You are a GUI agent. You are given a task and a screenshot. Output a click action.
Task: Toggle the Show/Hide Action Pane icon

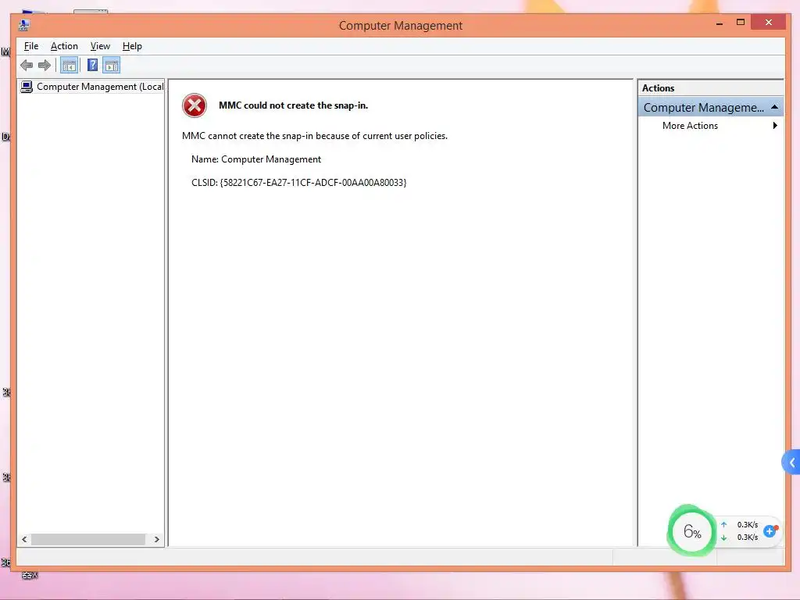(x=111, y=66)
